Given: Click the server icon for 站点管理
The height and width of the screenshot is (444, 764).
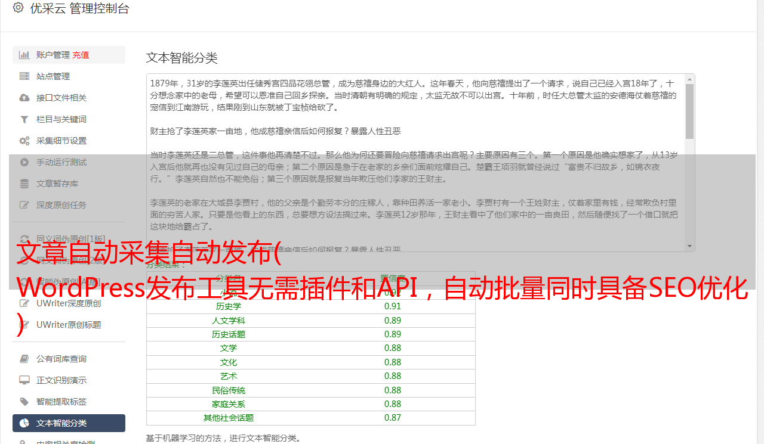Looking at the screenshot, I should [24, 76].
